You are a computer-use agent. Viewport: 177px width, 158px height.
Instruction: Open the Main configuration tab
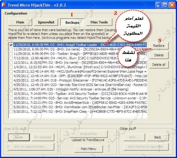click(20, 22)
